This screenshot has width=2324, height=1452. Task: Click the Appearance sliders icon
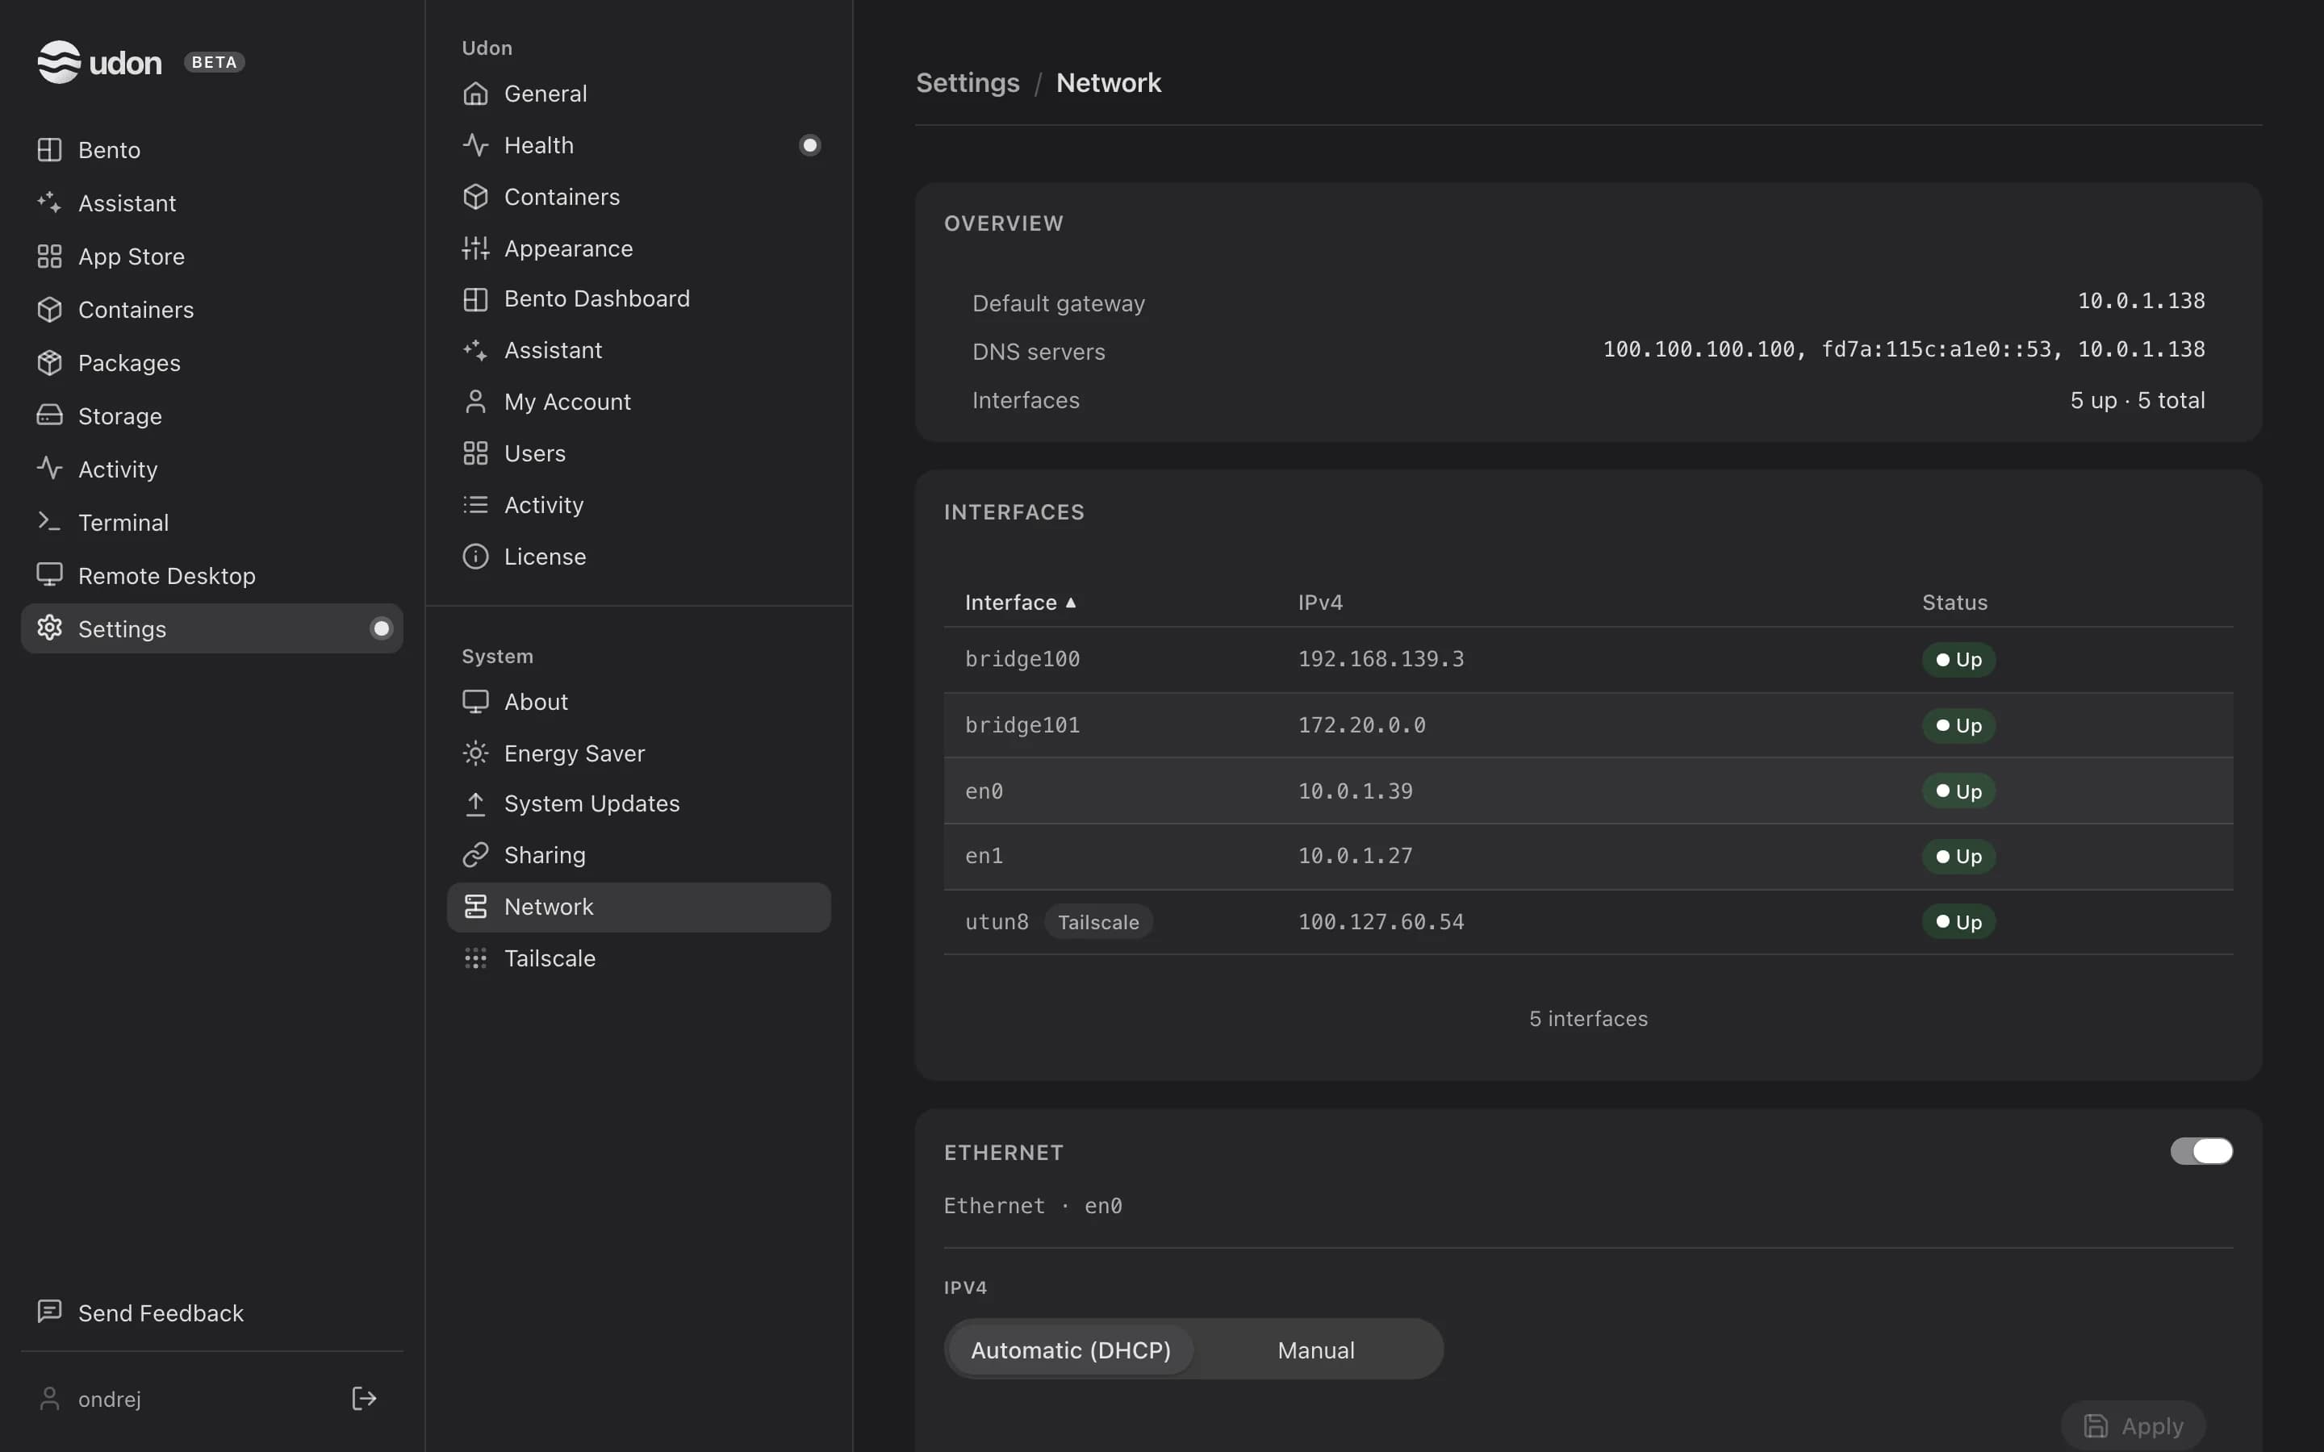point(475,248)
